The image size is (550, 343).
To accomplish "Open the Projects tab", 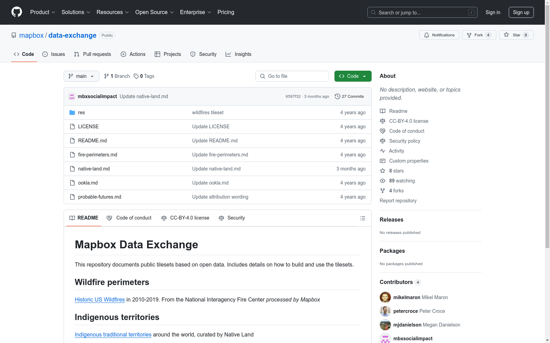I will (x=168, y=54).
